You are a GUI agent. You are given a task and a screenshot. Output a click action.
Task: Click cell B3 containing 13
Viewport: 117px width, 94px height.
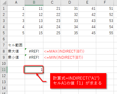[34, 21]
